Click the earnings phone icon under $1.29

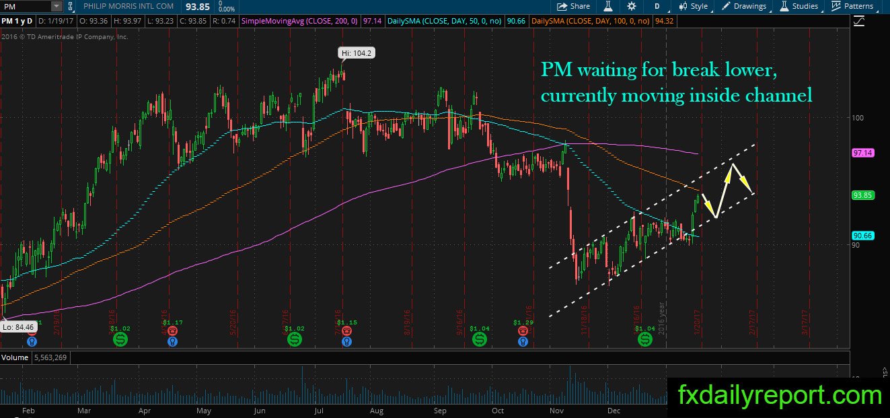click(522, 331)
